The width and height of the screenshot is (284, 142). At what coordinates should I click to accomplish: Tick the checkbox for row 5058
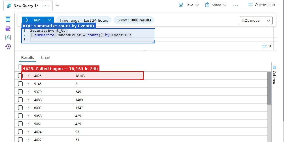(x=20, y=116)
